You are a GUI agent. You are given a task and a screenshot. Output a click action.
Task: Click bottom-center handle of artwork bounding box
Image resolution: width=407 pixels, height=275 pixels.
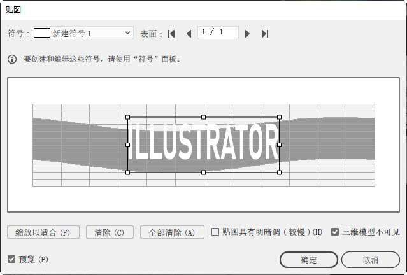tap(204, 173)
